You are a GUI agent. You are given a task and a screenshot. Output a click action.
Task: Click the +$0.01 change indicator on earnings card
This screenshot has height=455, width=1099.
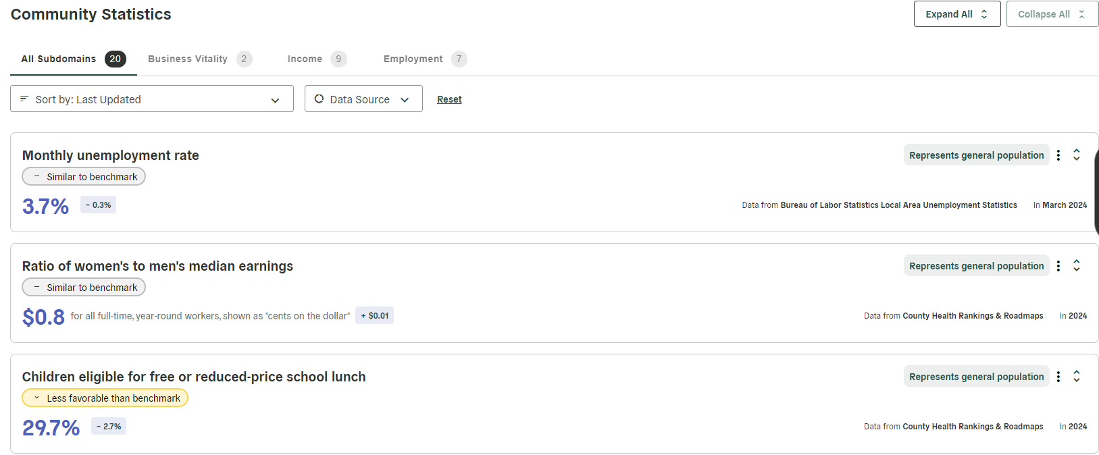[x=374, y=315]
